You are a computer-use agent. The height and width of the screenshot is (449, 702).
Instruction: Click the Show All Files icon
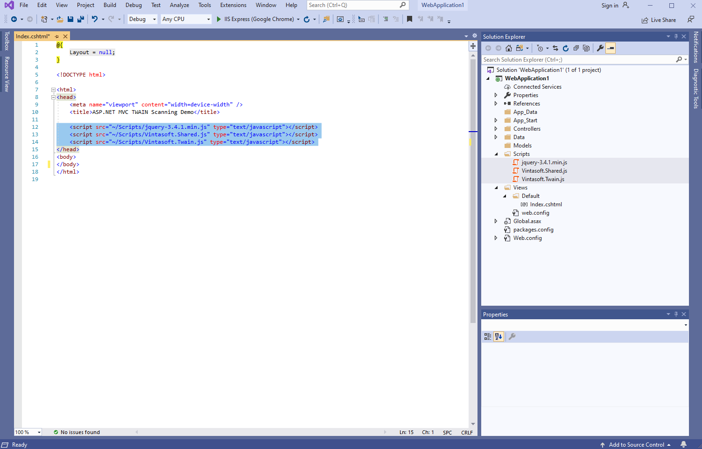pos(586,48)
